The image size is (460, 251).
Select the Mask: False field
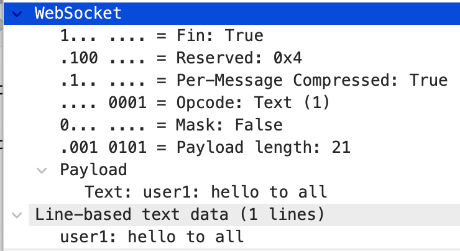(x=229, y=125)
